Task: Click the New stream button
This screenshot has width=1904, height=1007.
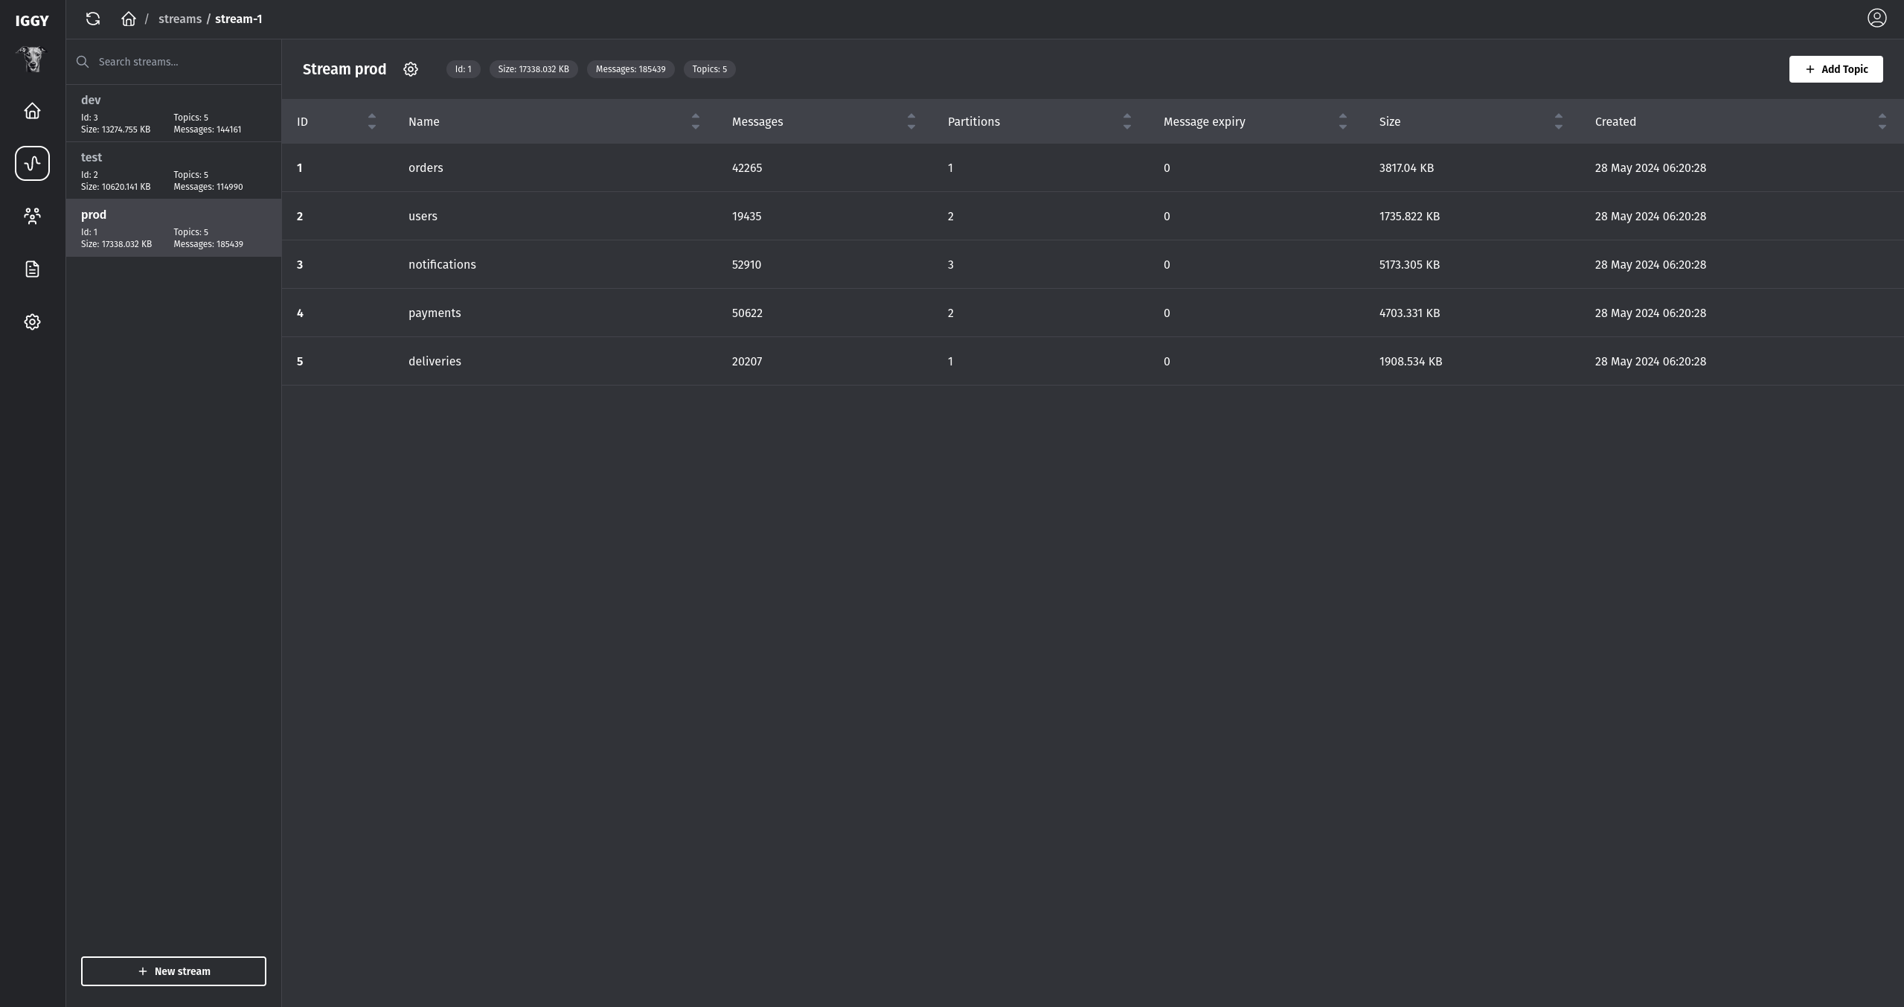Action: click(173, 971)
